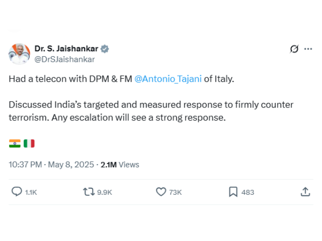Click the display name Dr. S. Jaishankar
This screenshot has height=241, width=322.
[x=66, y=49]
